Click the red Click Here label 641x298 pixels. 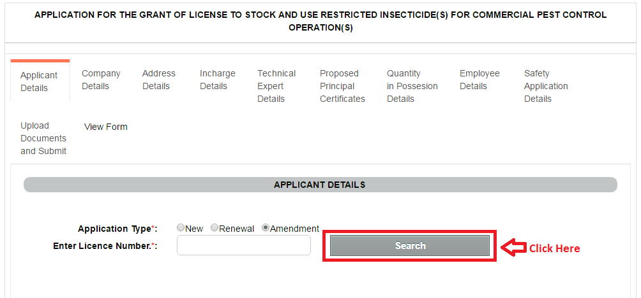point(554,248)
